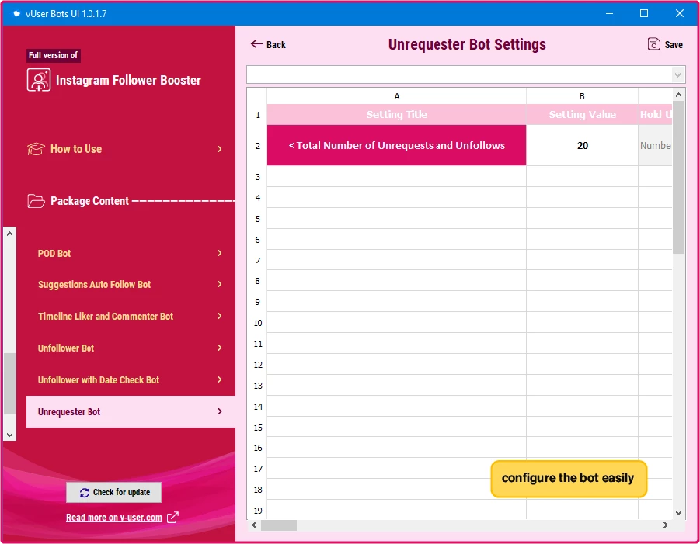Open Suggestions Auto Follow Bot item
700x544 pixels.
pos(131,284)
